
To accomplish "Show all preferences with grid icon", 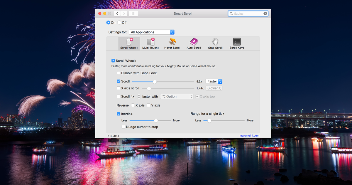I will tap(133, 14).
